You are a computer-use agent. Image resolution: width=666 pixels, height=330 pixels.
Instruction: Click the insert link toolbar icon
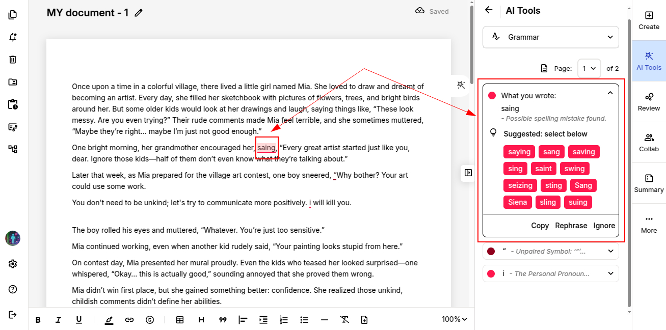129,320
